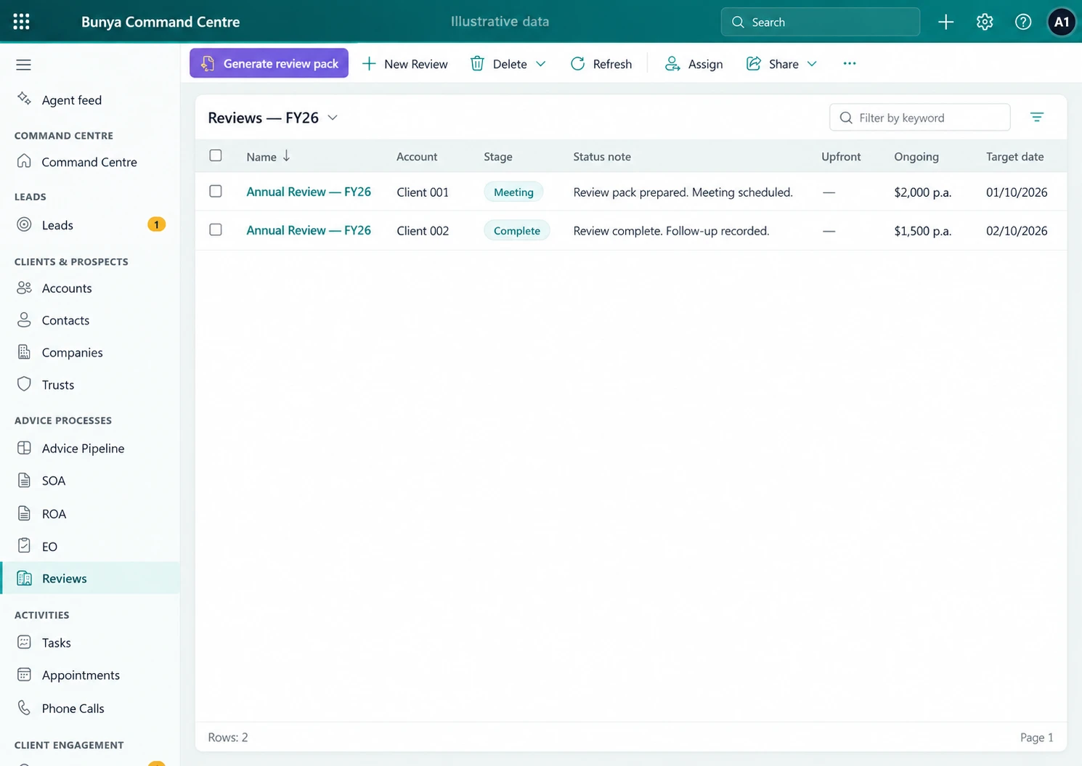Click the Meeting stage badge
Viewport: 1082px width, 766px height.
[x=513, y=192]
